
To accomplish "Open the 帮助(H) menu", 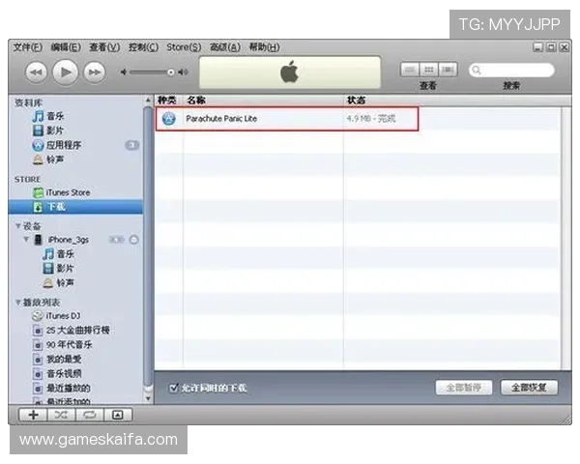I will tap(265, 47).
